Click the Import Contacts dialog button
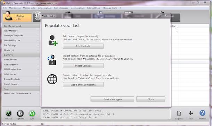The image size is (212, 126). (83, 66)
